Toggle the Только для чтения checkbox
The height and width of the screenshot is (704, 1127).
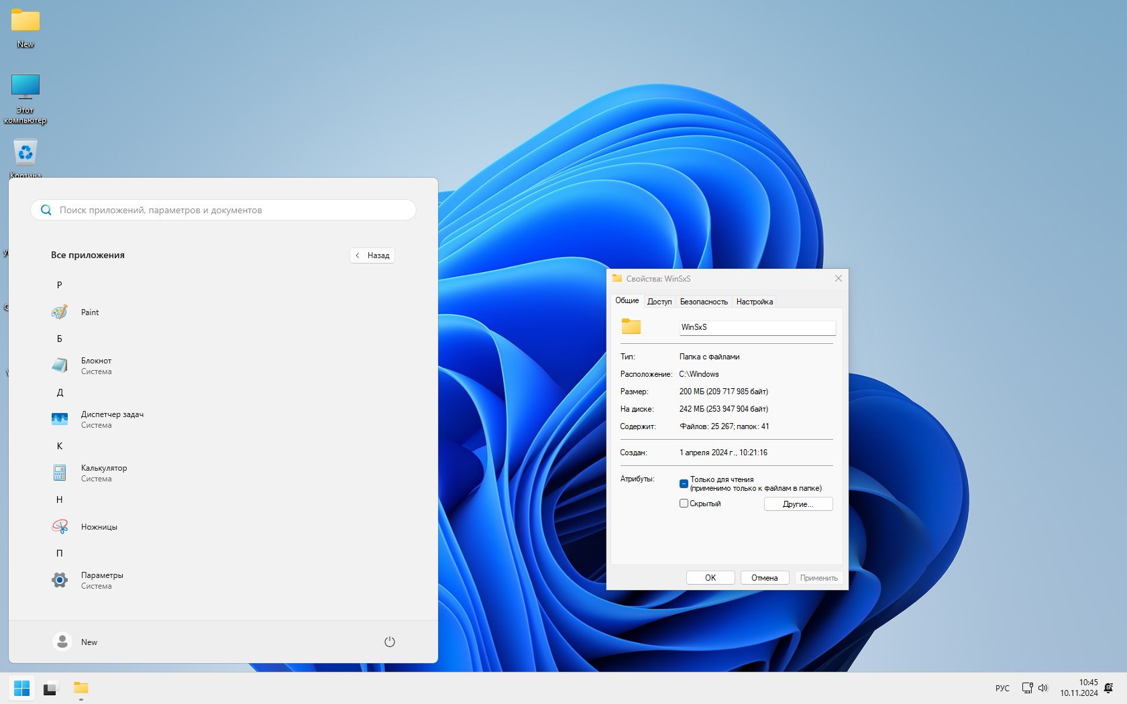click(684, 483)
